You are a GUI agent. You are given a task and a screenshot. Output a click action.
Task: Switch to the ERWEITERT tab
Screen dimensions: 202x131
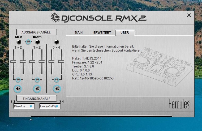(x=102, y=33)
